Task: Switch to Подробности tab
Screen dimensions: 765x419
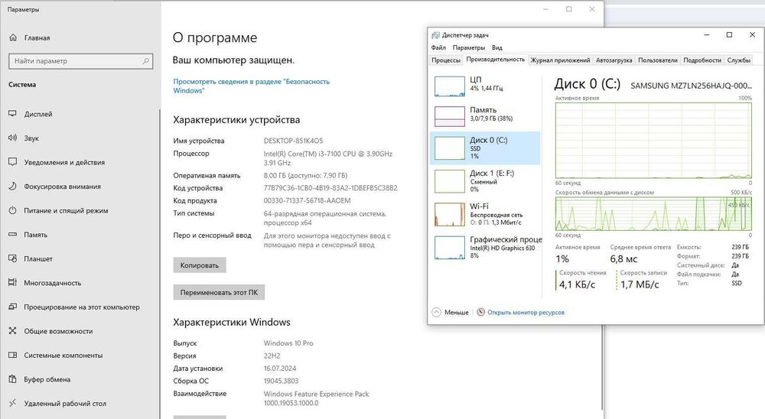Action: 702,60
